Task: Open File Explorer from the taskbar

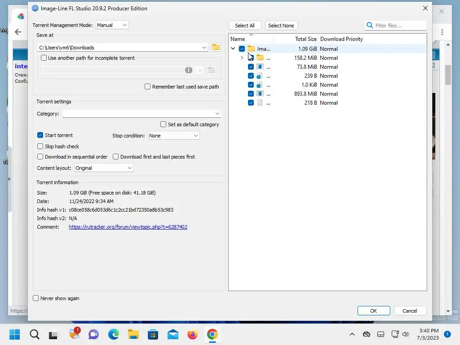Action: pyautogui.click(x=133, y=334)
